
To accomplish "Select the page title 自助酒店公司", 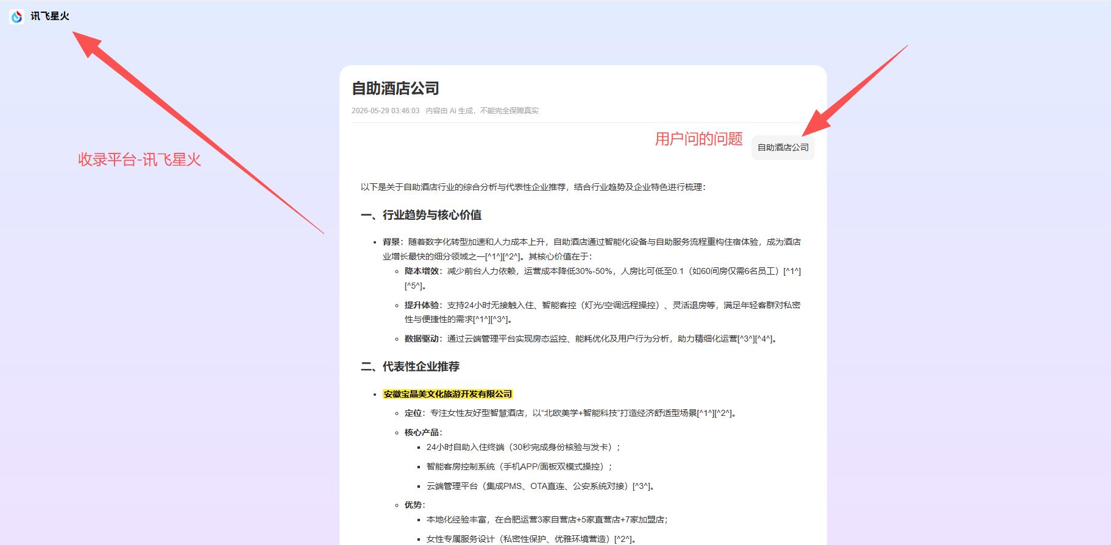I will [396, 88].
